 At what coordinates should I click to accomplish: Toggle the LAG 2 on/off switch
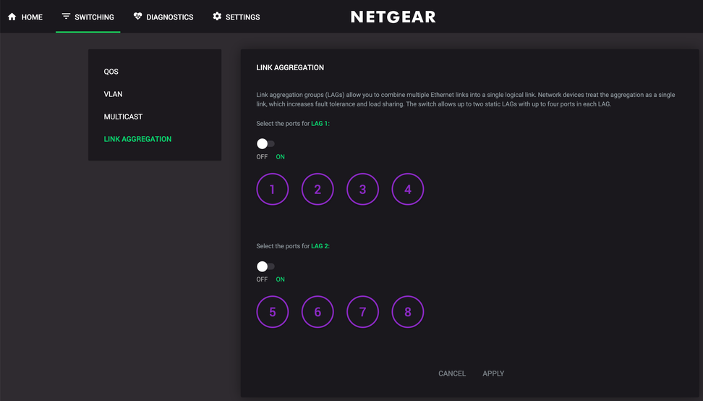[265, 266]
